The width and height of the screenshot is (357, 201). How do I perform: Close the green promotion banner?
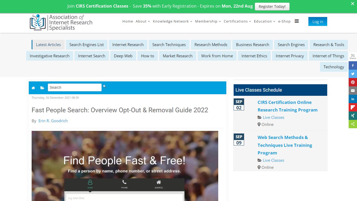point(352,4)
